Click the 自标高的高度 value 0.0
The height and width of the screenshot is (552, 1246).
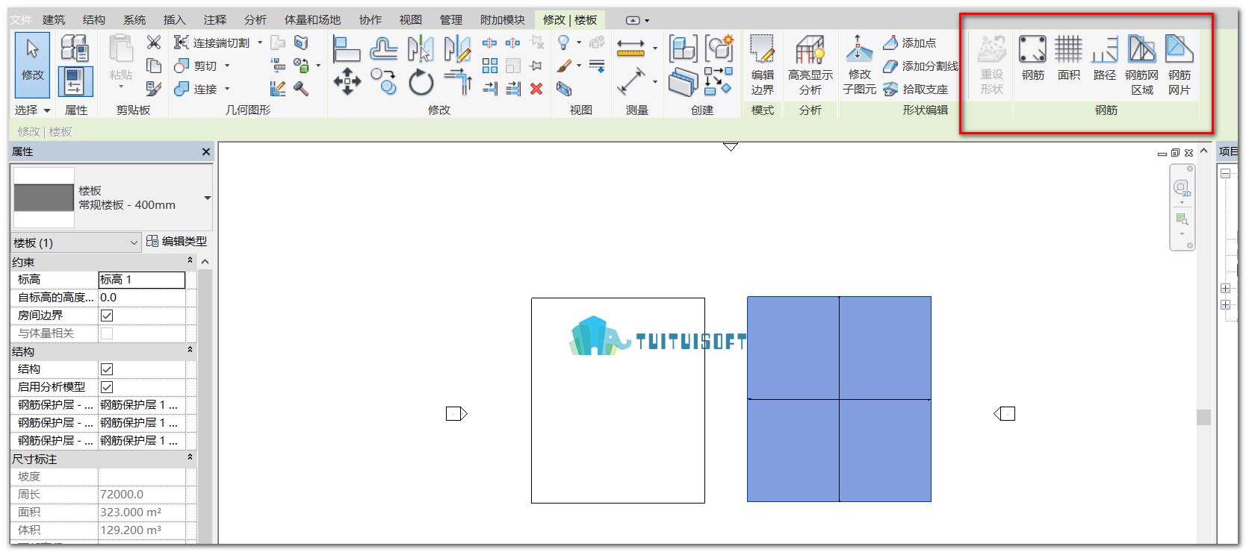tap(142, 298)
